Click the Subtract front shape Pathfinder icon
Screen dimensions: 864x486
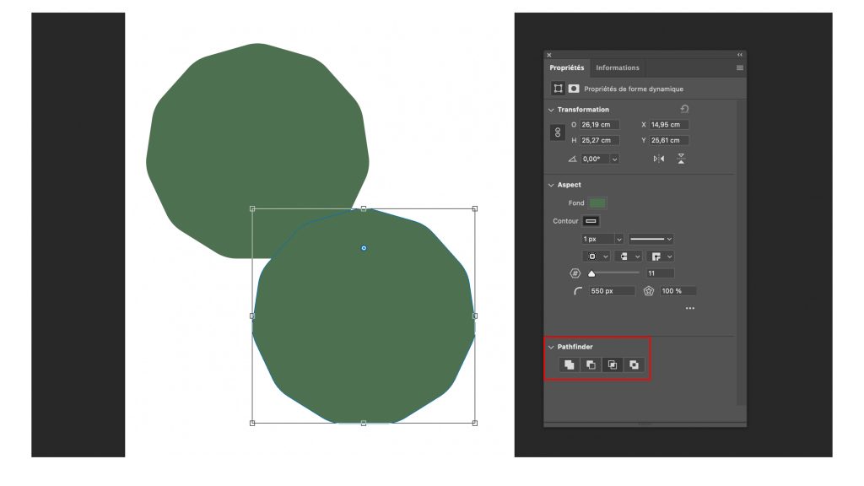(x=591, y=364)
